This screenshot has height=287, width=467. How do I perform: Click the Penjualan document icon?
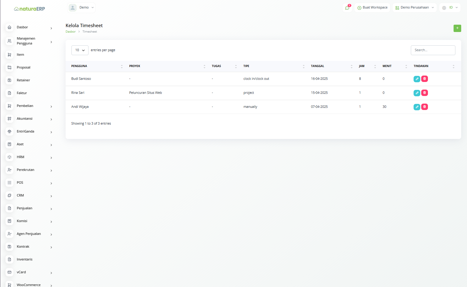pyautogui.click(x=9, y=208)
